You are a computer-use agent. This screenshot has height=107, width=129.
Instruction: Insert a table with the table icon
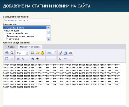(x=49, y=53)
